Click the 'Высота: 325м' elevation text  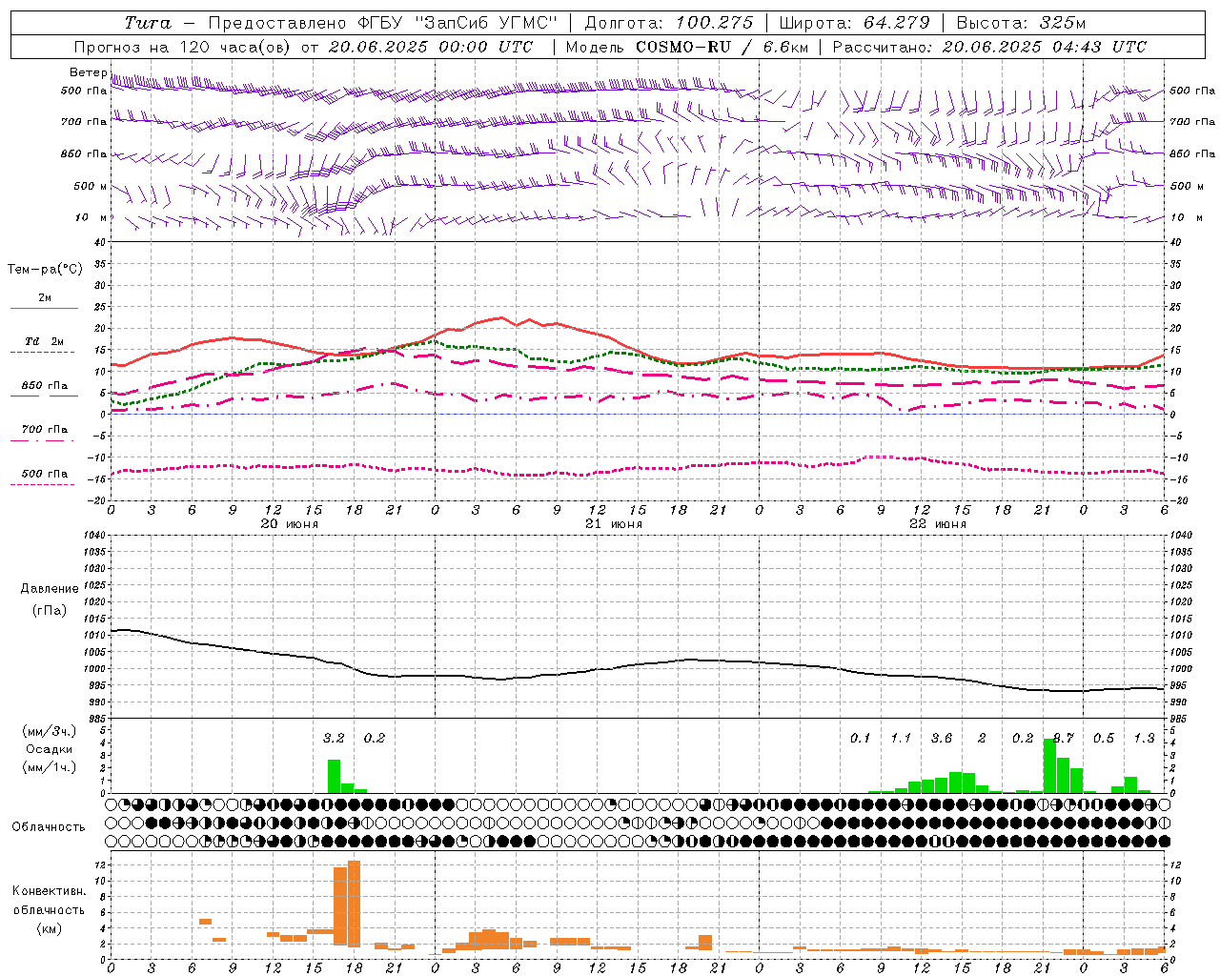click(1021, 23)
